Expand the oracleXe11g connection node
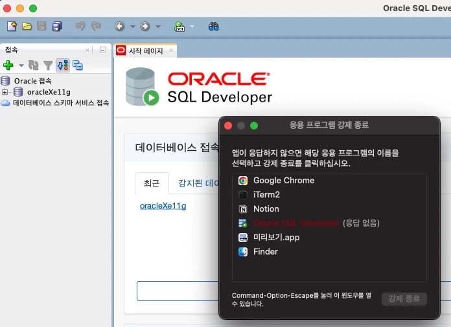The image size is (451, 327). (5, 92)
